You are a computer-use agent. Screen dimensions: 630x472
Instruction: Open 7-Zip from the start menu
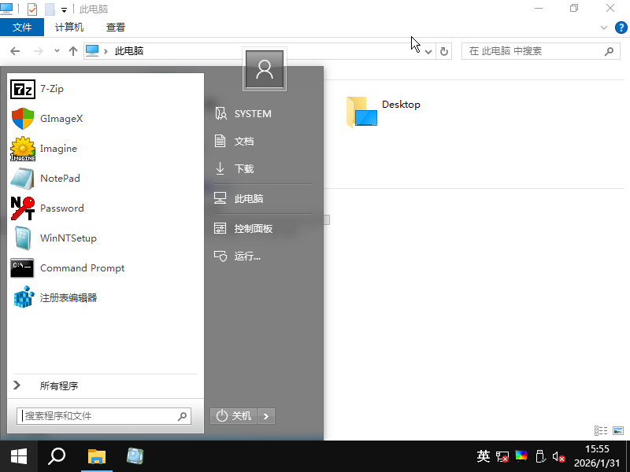51,89
